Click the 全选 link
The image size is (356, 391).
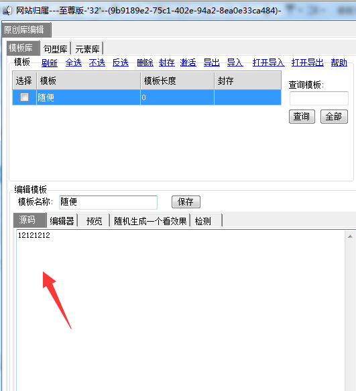pyautogui.click(x=73, y=62)
